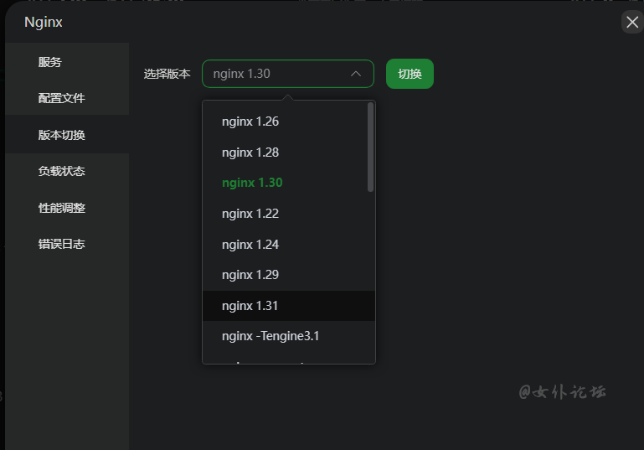The image size is (644, 450).
Task: Select the highlighted nginx 1.30 option
Action: pyautogui.click(x=288, y=183)
